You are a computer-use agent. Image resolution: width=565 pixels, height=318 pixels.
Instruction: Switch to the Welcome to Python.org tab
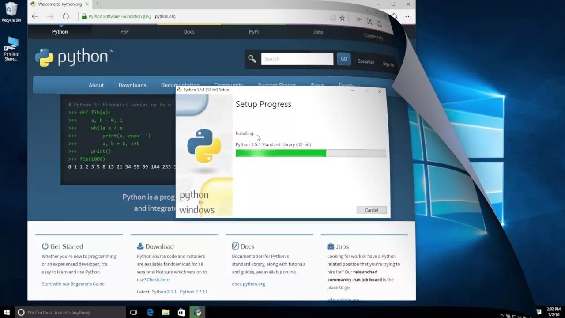(60, 4)
